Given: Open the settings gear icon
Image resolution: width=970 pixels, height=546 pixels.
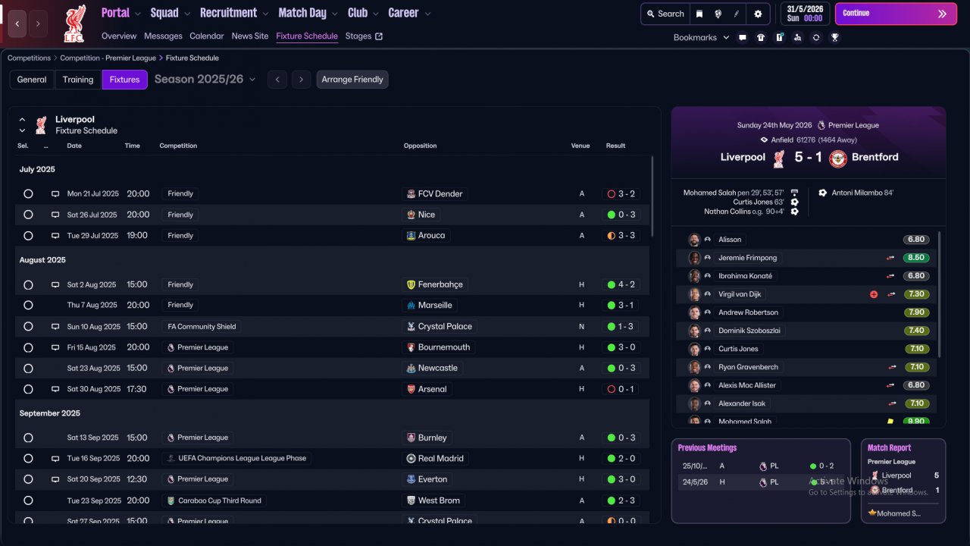Looking at the screenshot, I should [758, 14].
